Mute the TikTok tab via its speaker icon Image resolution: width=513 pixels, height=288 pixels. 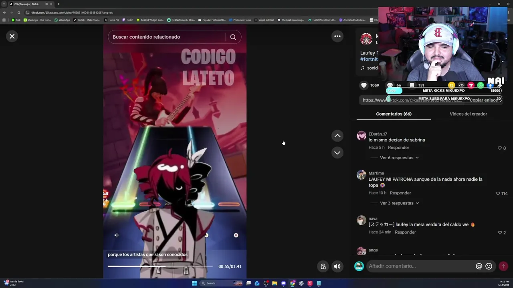point(46,4)
